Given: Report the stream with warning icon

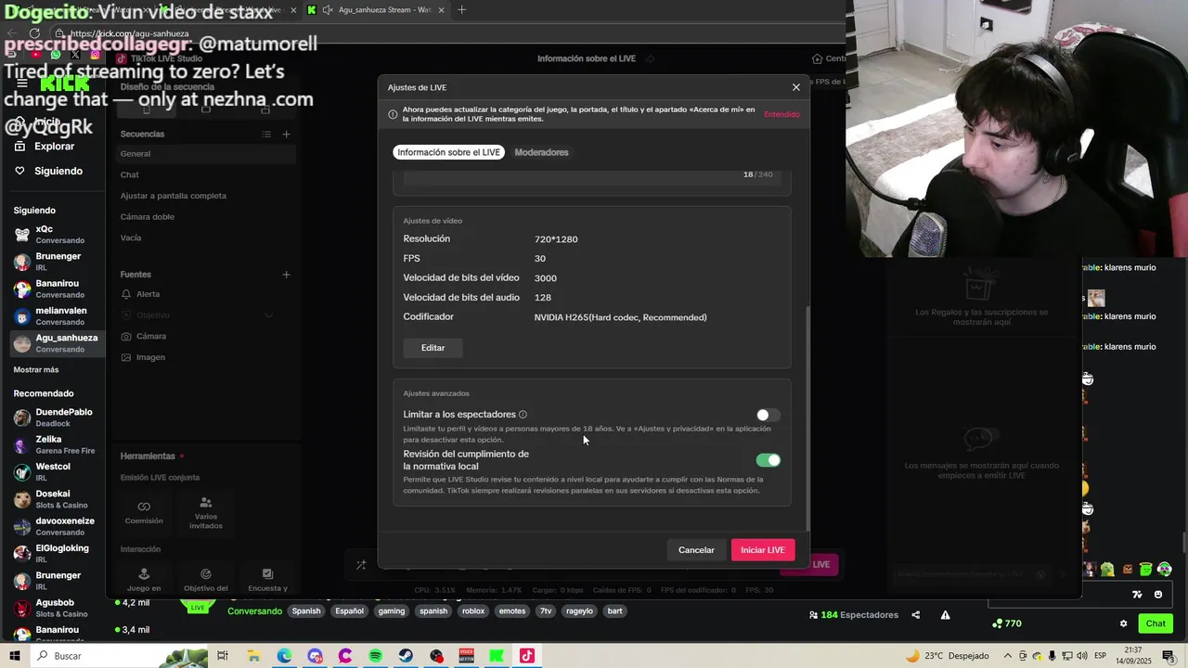Looking at the screenshot, I should pyautogui.click(x=945, y=615).
